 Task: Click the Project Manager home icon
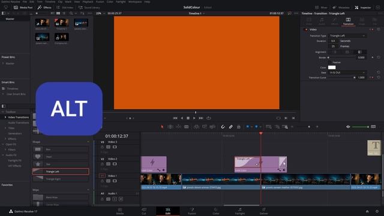coord(367,211)
